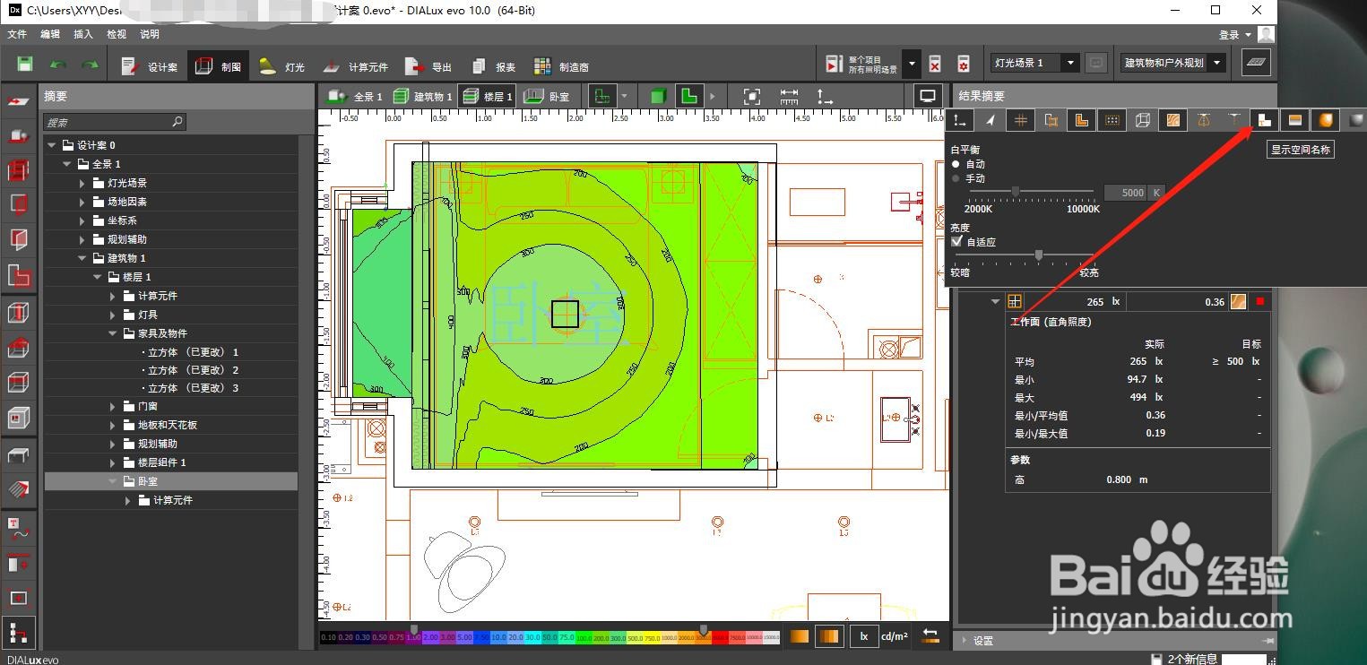The height and width of the screenshot is (665, 1367).
Task: Open the 登录 login dropdown
Action: (1234, 35)
